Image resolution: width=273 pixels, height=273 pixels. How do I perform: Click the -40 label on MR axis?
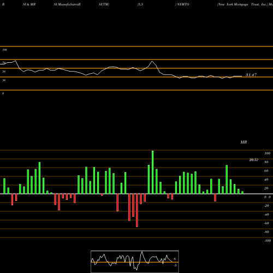(x=266, y=215)
